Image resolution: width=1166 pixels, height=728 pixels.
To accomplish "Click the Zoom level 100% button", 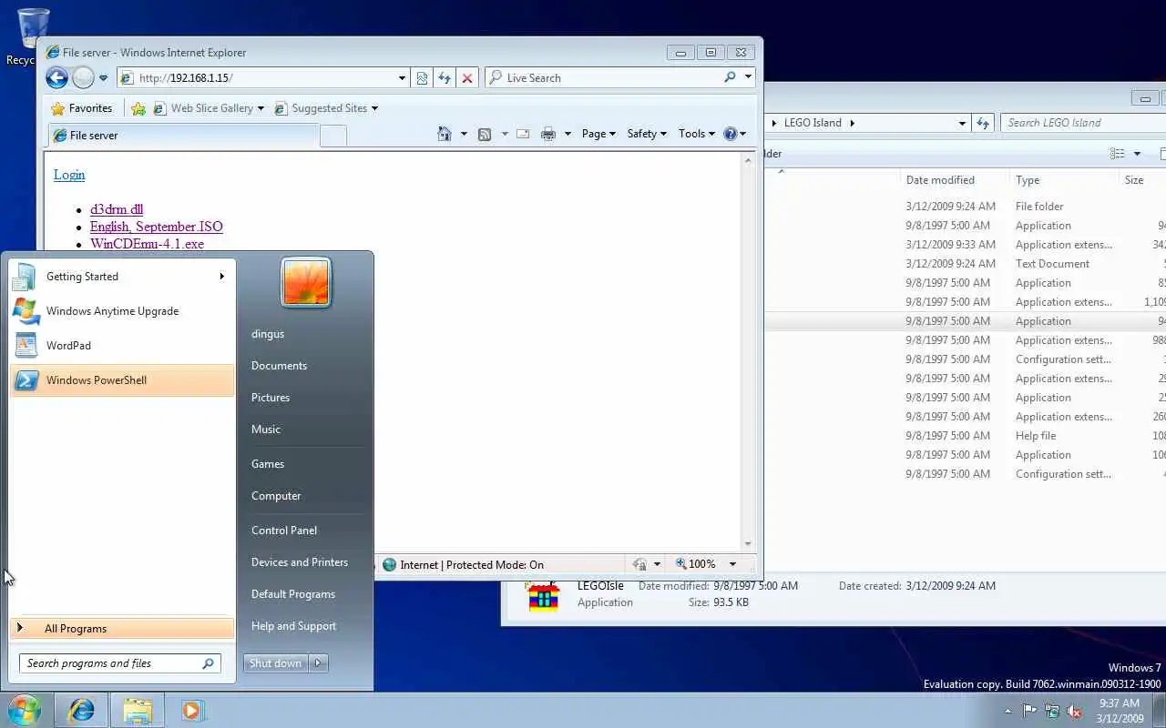I will click(695, 564).
